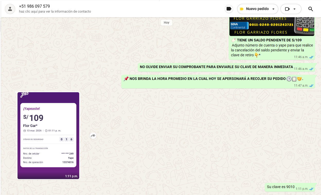Click the yellow label swatch in Nuevo pedido
321x195 pixels.
[242, 9]
